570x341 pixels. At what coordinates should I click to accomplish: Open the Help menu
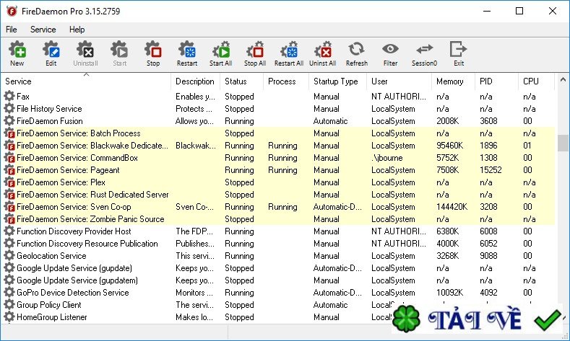[x=77, y=30]
